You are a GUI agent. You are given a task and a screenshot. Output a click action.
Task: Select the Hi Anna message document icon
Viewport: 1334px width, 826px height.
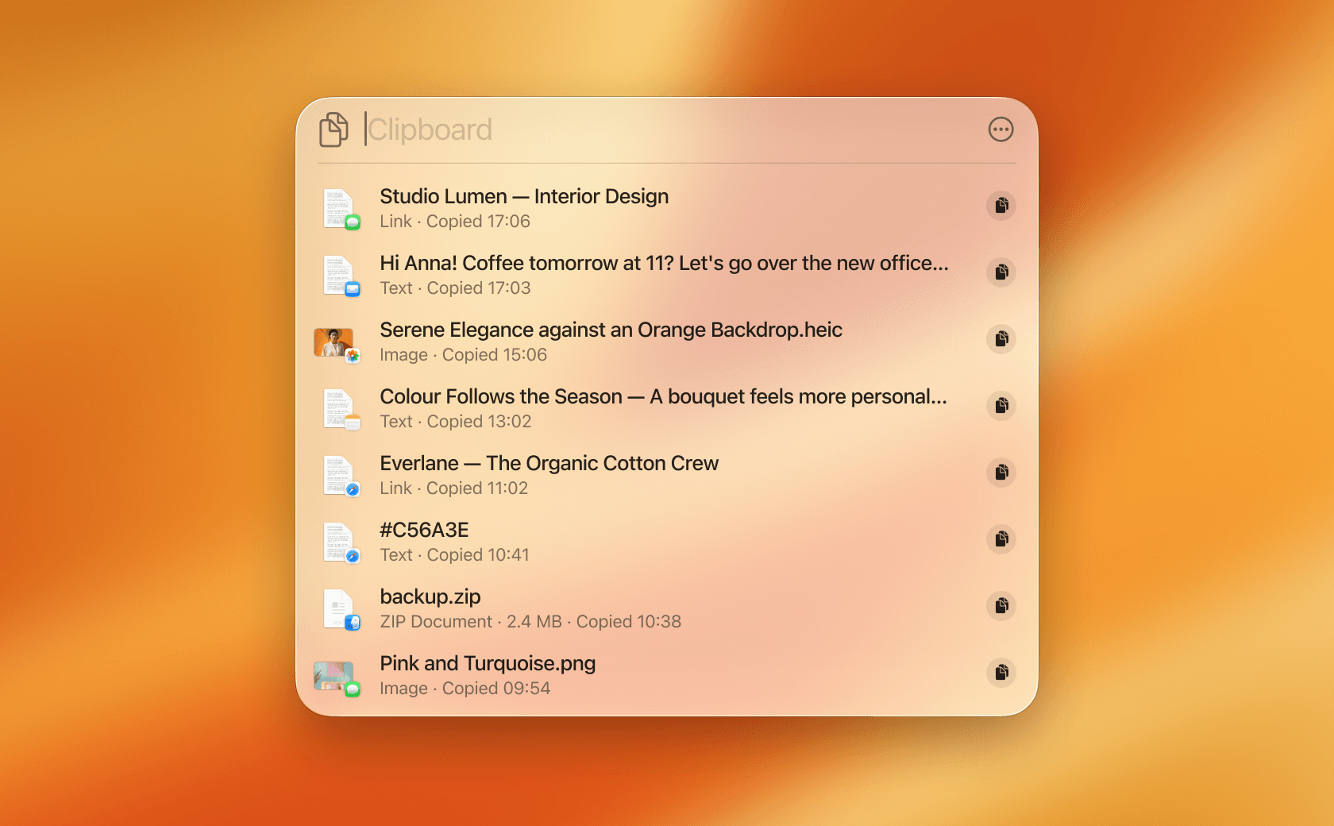click(x=341, y=276)
